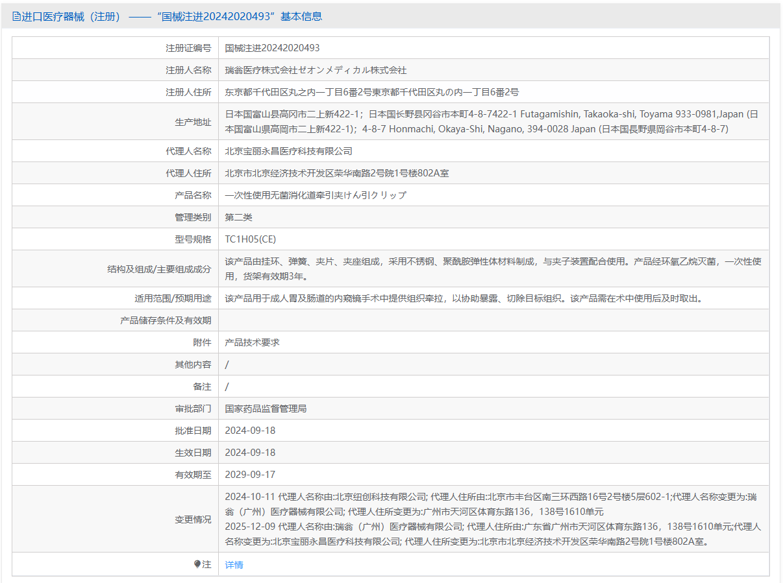Click the 注册人名称 label
783x583 pixels.
(x=188, y=70)
